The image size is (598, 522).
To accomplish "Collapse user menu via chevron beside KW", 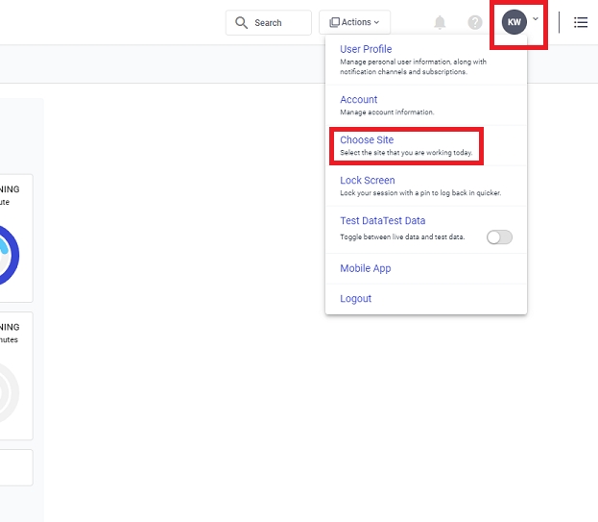I will 536,19.
